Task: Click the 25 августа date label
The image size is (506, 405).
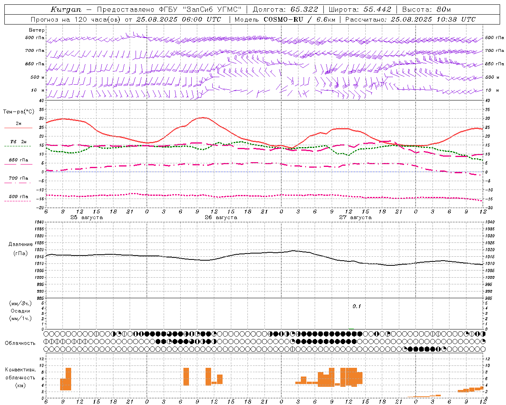Action: (x=87, y=218)
